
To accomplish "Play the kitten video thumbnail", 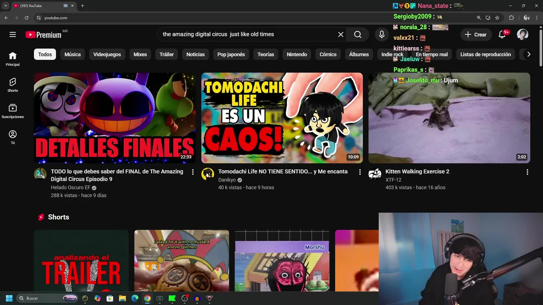I will 449,118.
